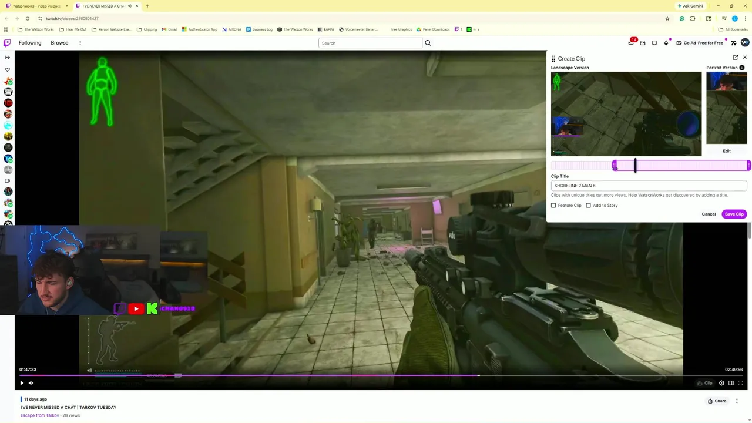
Task: Open the browser extensions puzzle icon
Action: 693,18
